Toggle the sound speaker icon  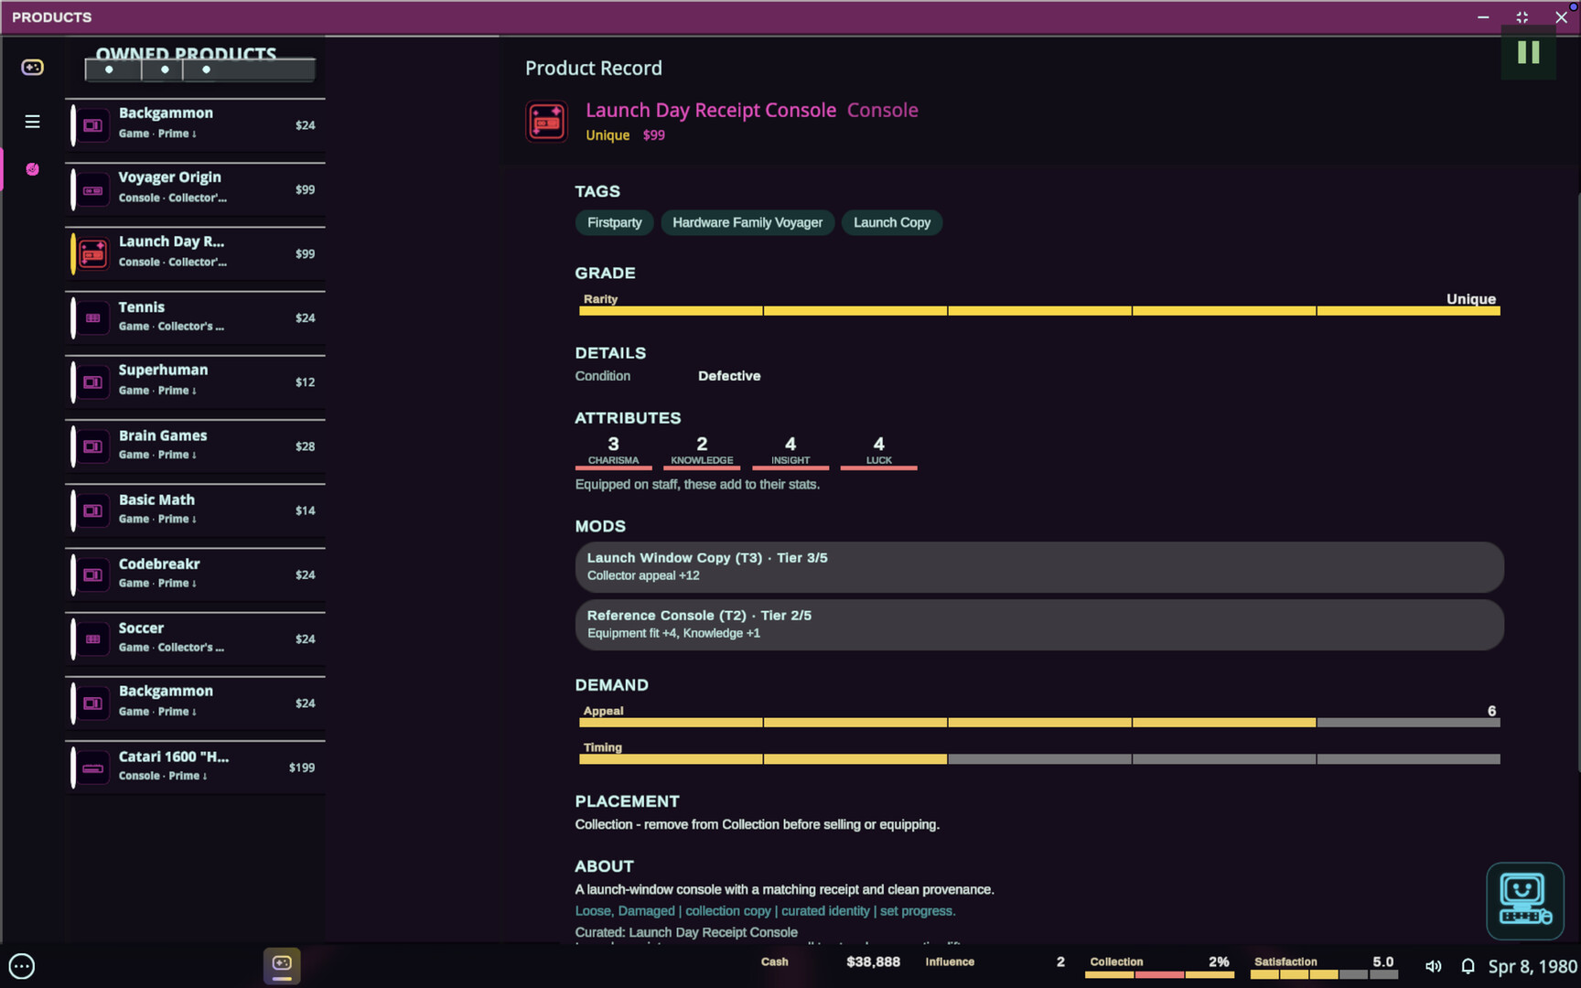point(1434,966)
